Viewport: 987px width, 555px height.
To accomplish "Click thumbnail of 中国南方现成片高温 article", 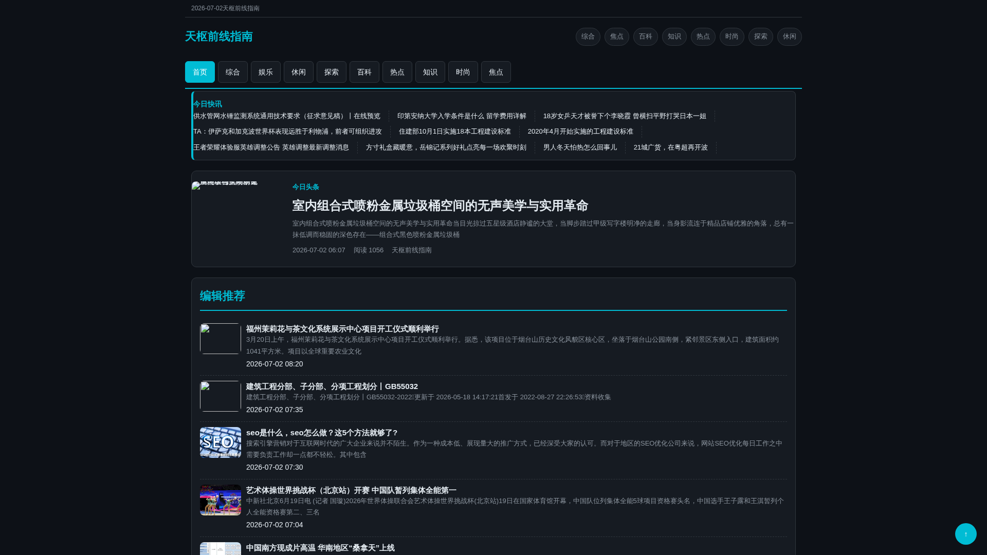I will tap(221, 549).
